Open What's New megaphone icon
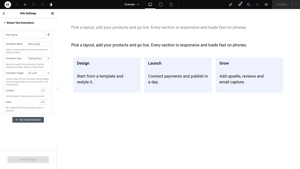The image size is (300, 169). coord(240,5)
